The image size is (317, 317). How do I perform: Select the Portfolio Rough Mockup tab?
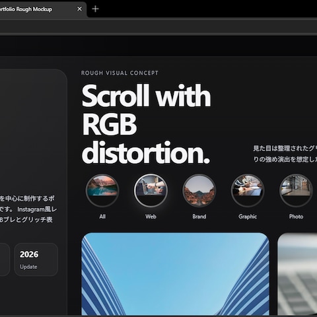[43, 9]
